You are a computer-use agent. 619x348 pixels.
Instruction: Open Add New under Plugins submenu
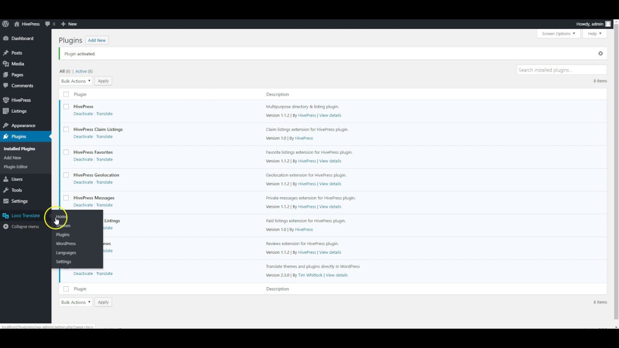pos(13,158)
